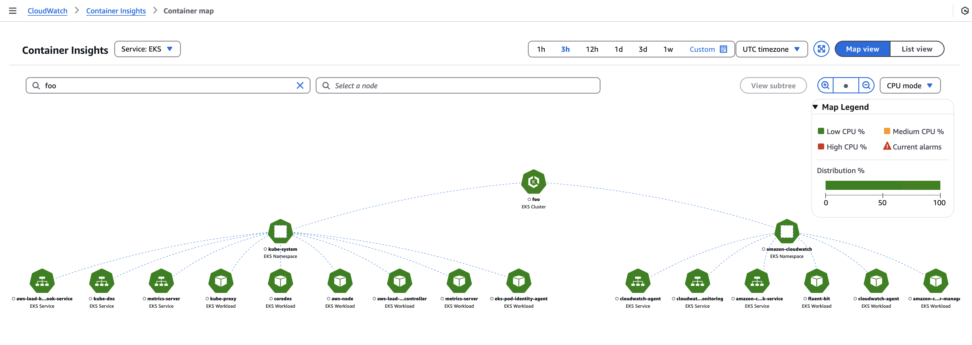Click the fit-to-screen expand icon
This screenshot has height=345, width=972.
point(821,49)
